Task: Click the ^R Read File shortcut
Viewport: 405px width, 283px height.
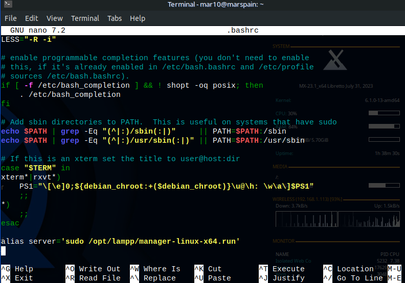Action: click(x=93, y=278)
